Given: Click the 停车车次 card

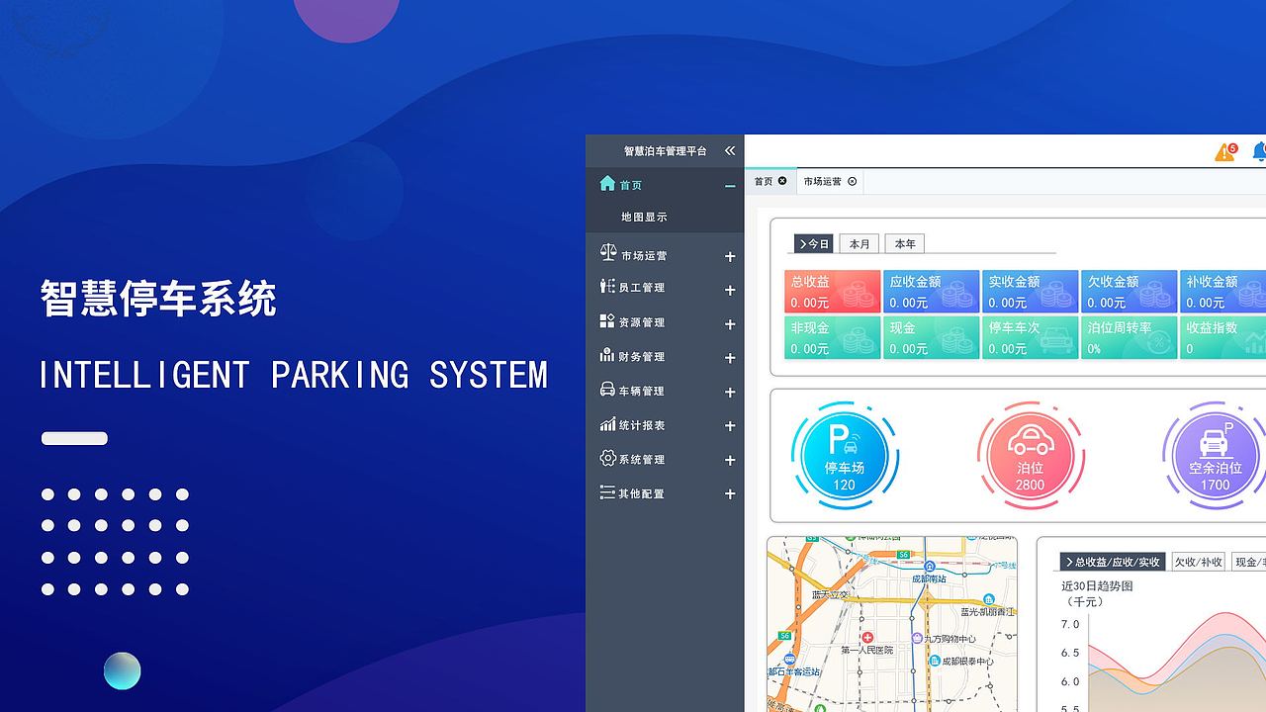Looking at the screenshot, I should pyautogui.click(x=1031, y=337).
